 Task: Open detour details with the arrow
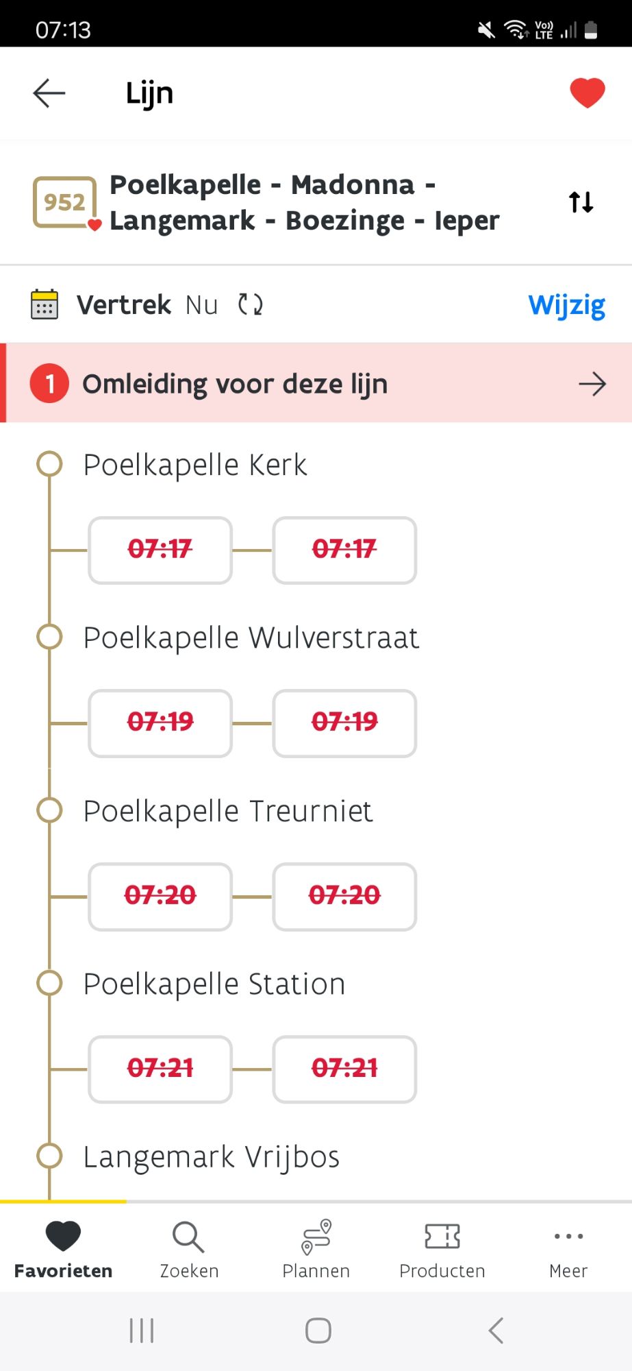coord(592,384)
